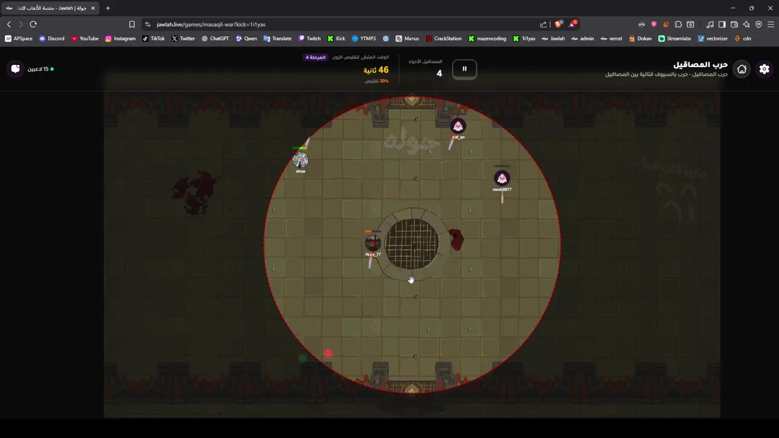Click the المرحلة 4 stage badge
This screenshot has width=779, height=438.
[315, 57]
